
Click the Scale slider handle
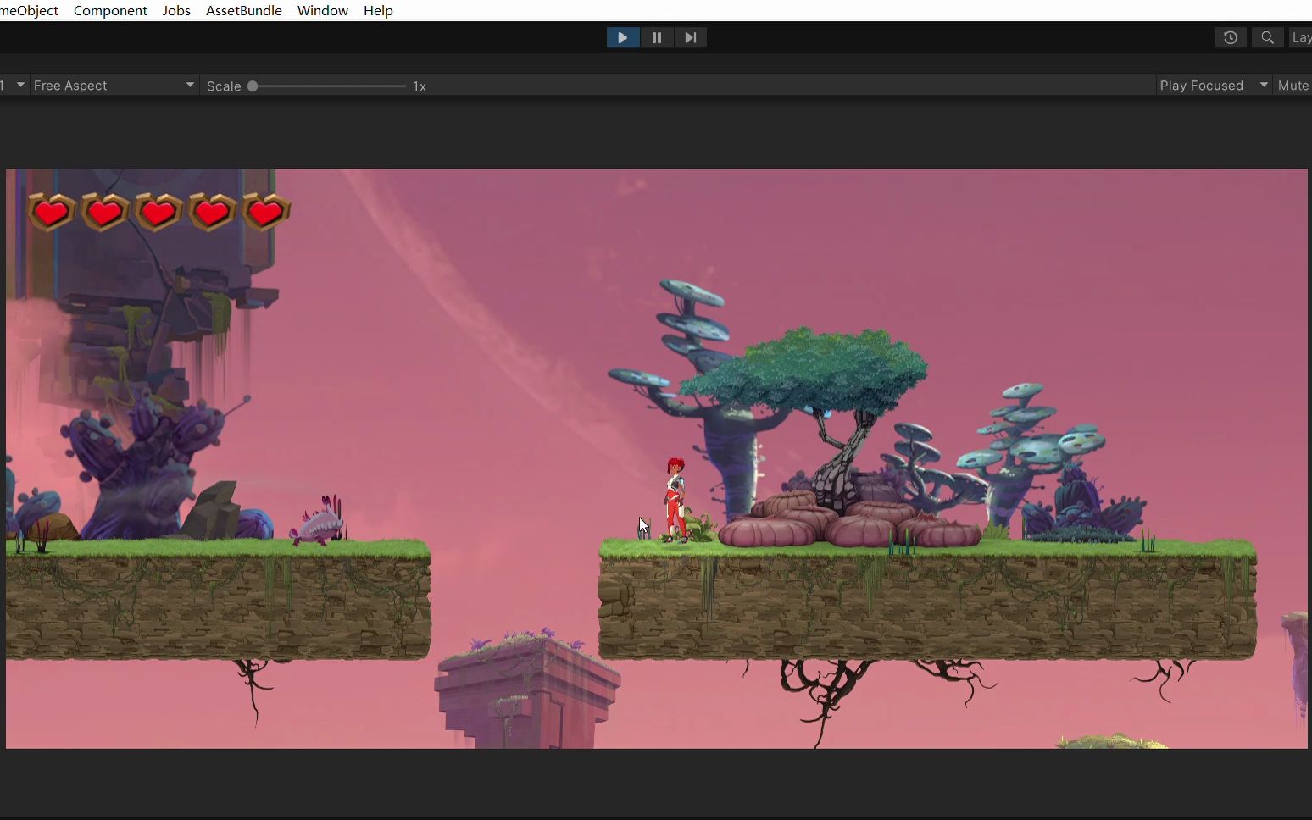pos(253,86)
